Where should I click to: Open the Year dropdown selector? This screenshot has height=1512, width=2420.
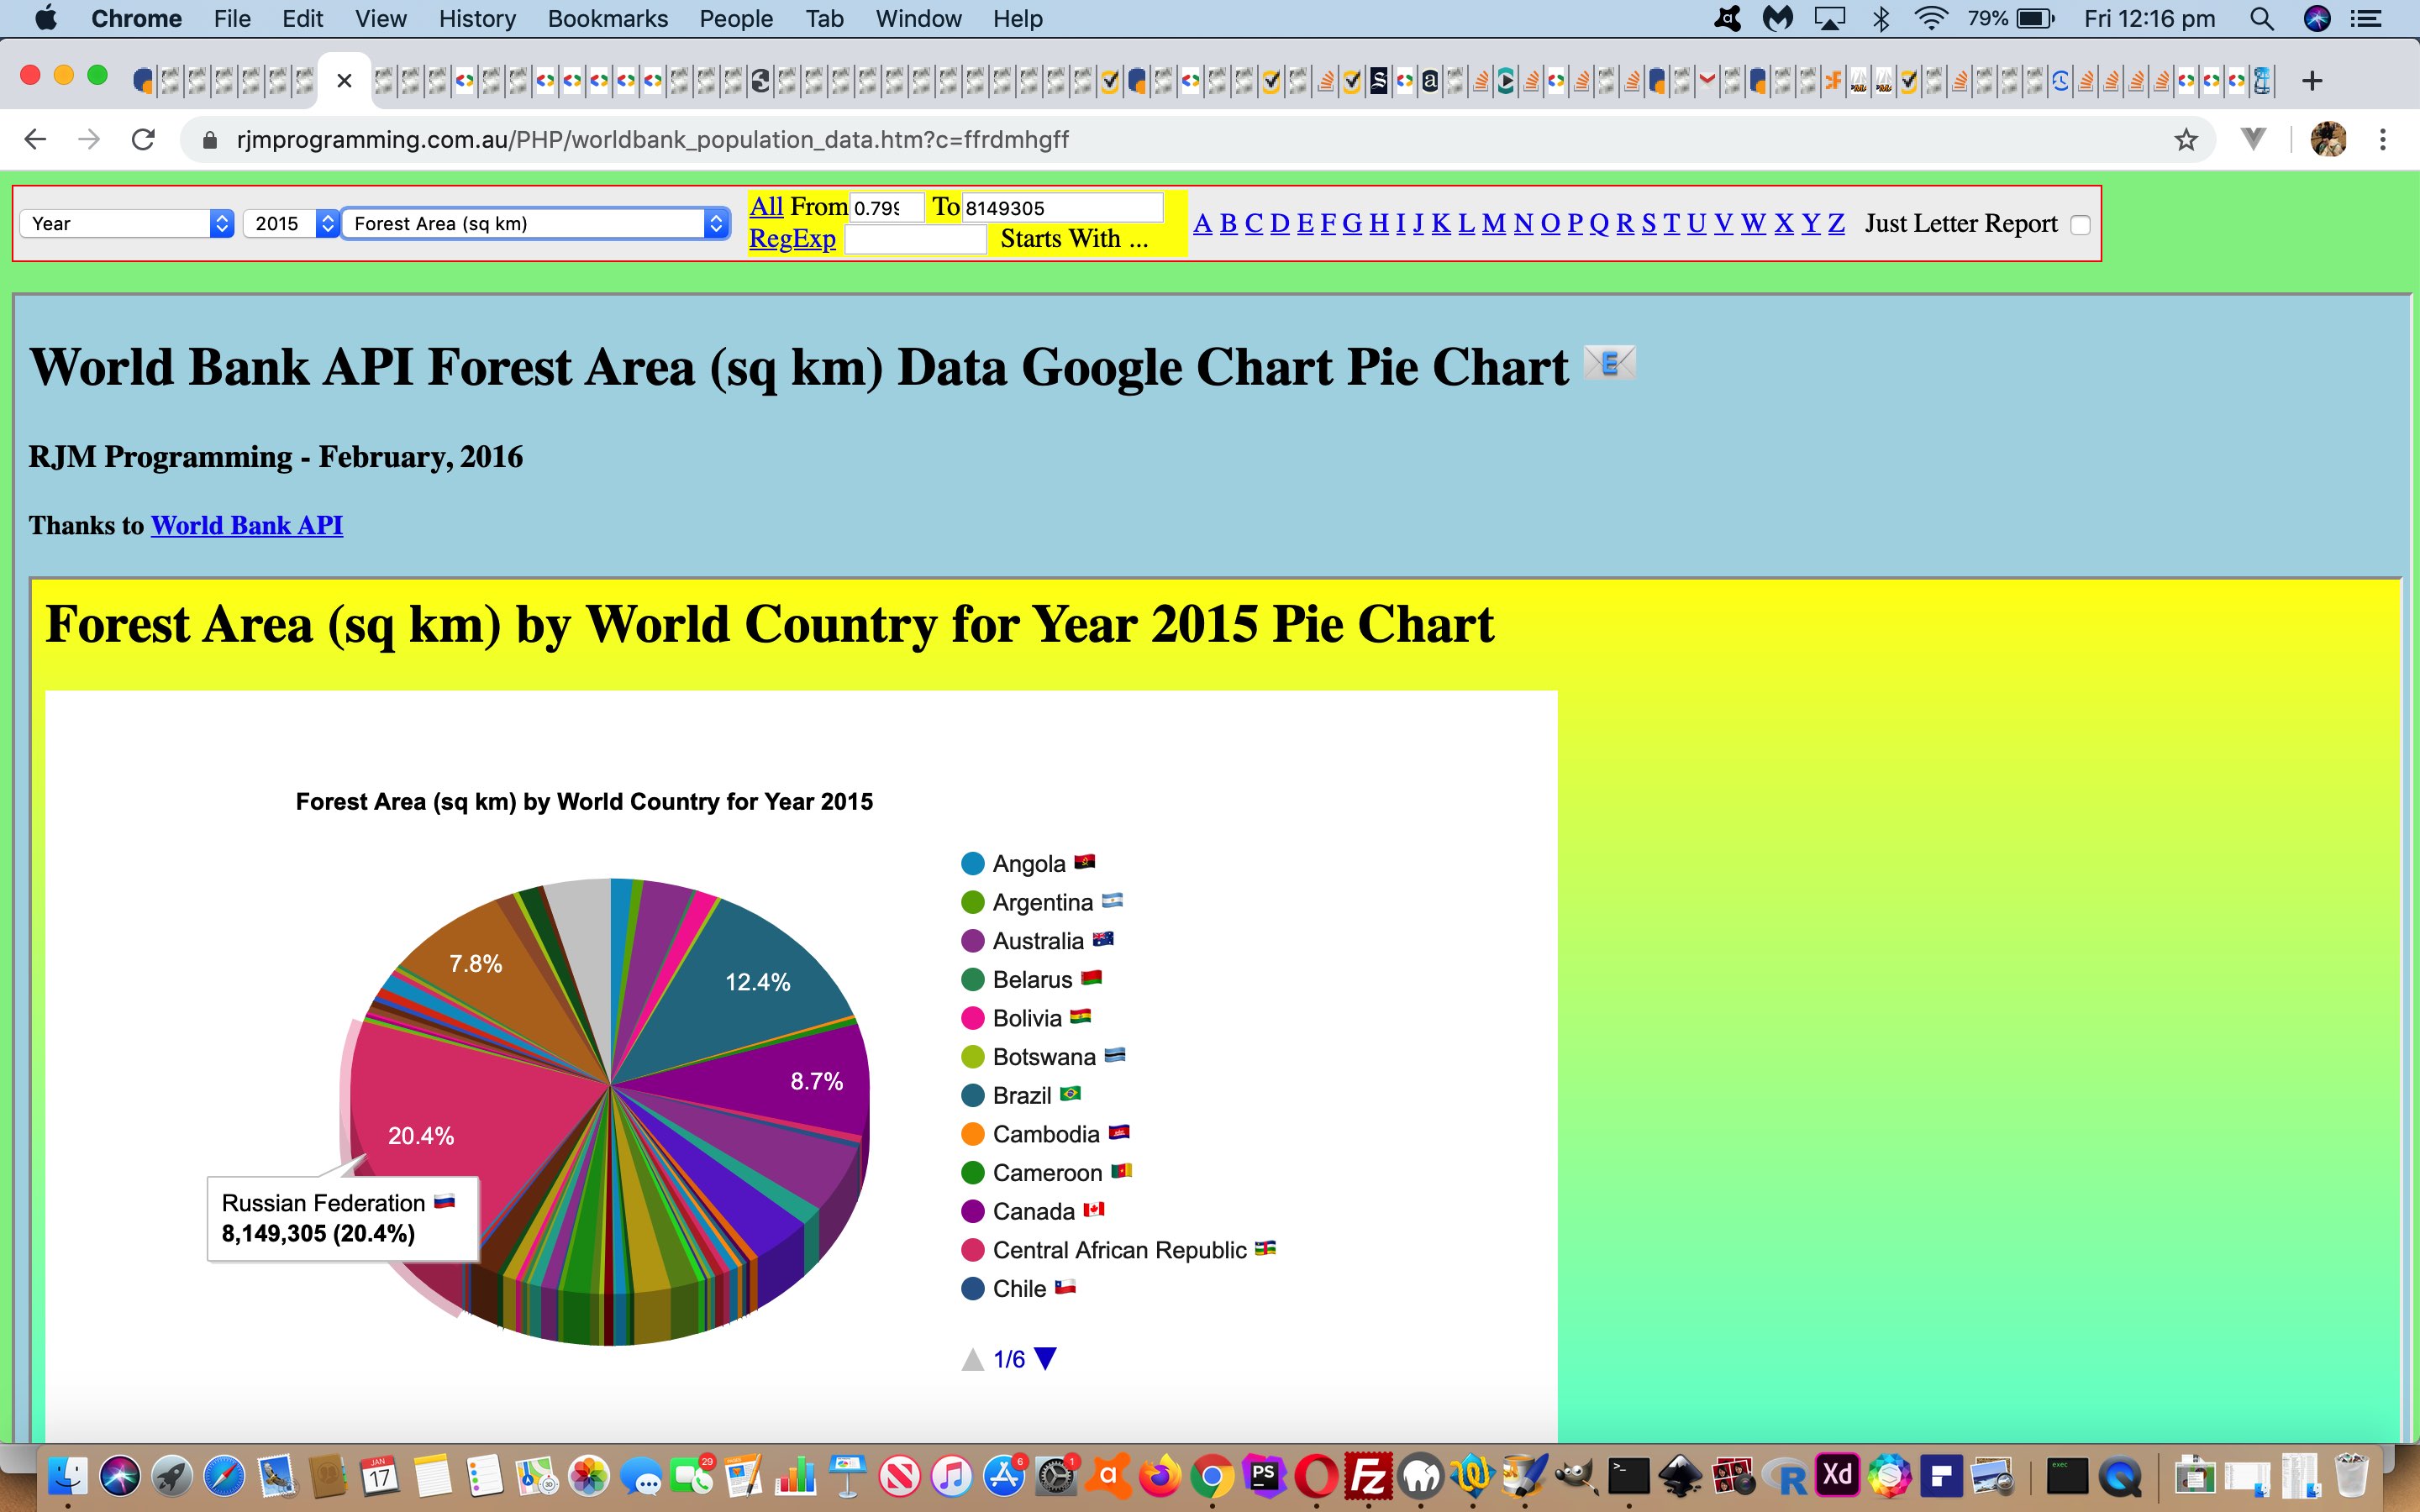click(127, 223)
